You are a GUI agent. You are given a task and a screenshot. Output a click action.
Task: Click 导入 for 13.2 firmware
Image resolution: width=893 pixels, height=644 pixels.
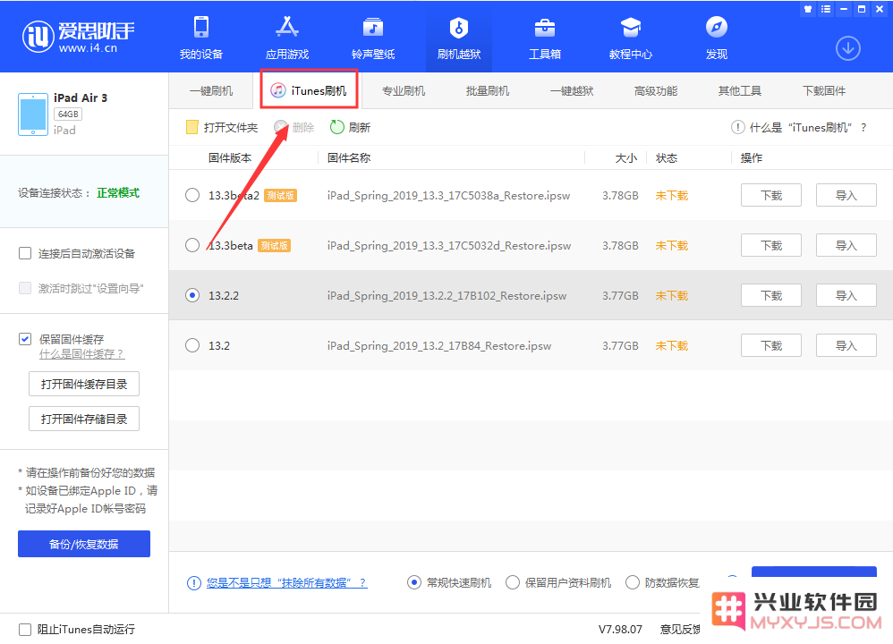846,345
